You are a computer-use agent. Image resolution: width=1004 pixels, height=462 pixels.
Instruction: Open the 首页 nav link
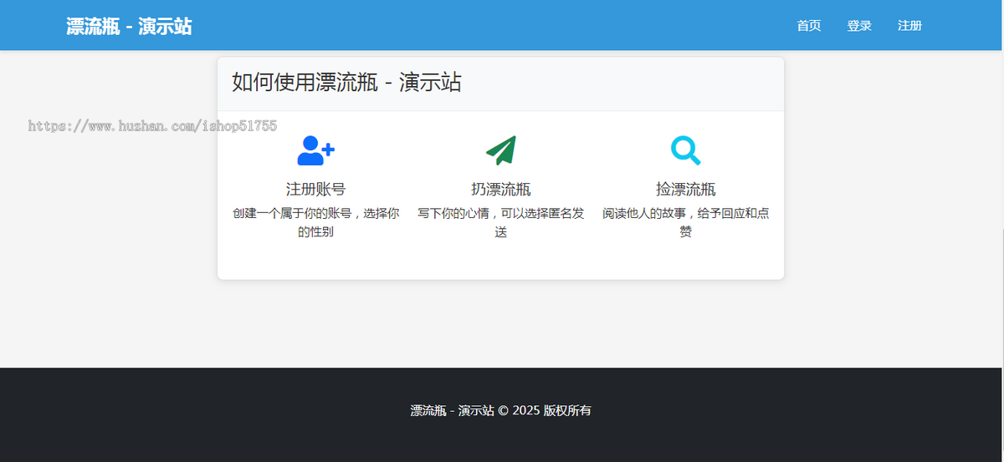pyautogui.click(x=809, y=26)
